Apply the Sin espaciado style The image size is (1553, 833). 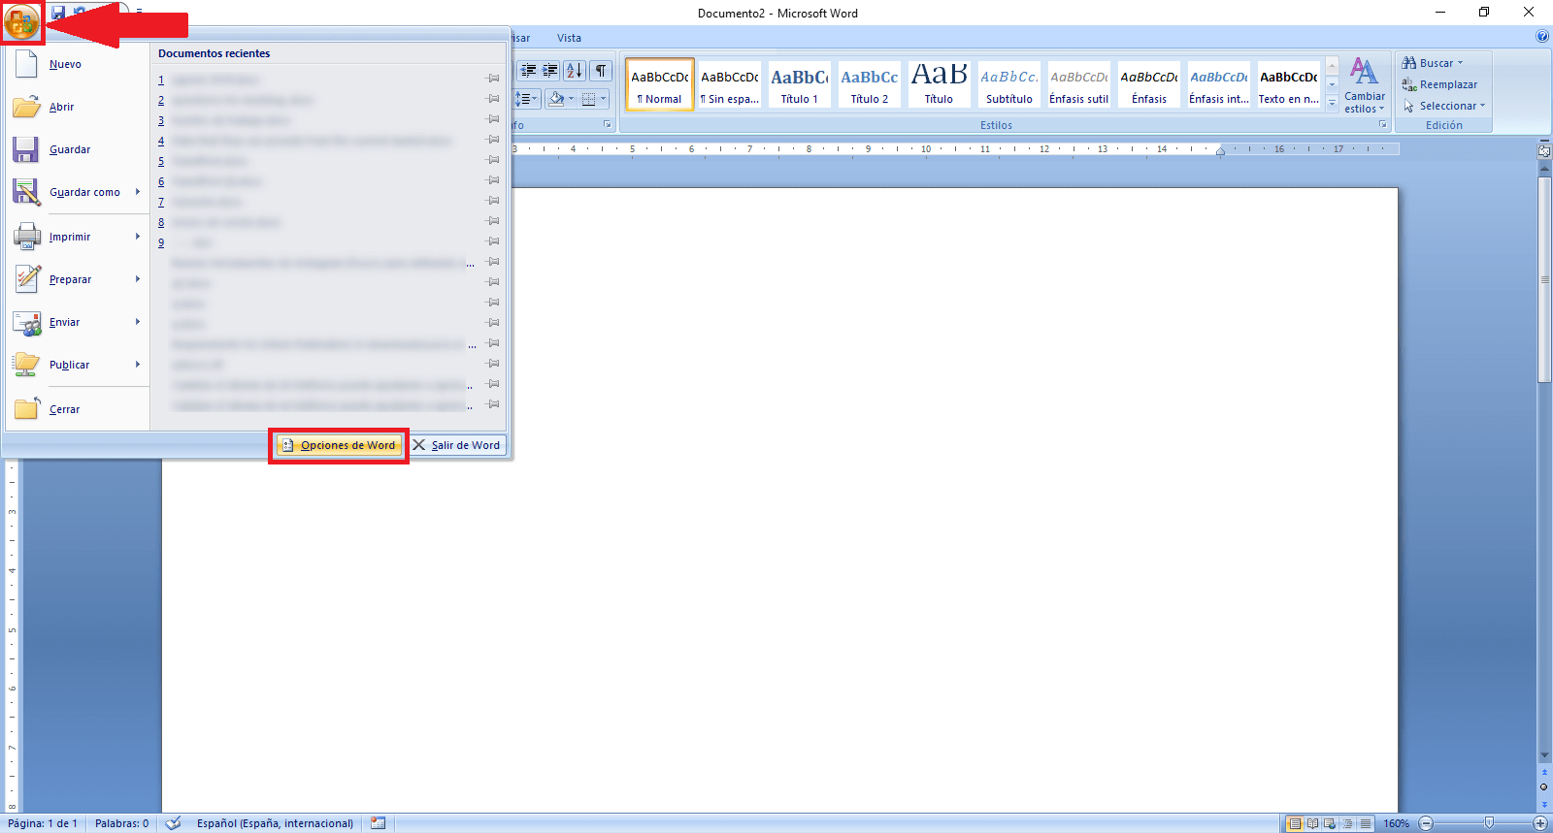tap(730, 84)
